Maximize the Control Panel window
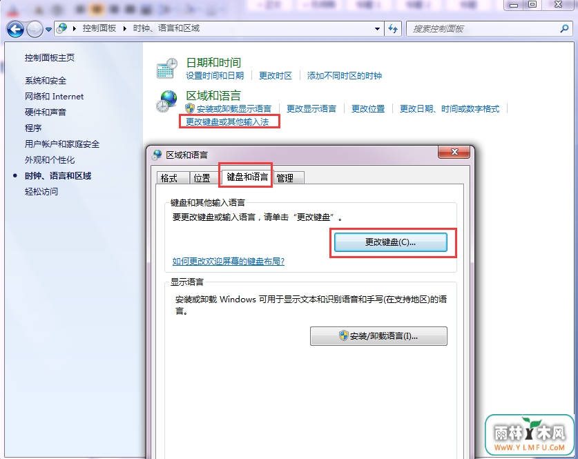 click(532, 5)
